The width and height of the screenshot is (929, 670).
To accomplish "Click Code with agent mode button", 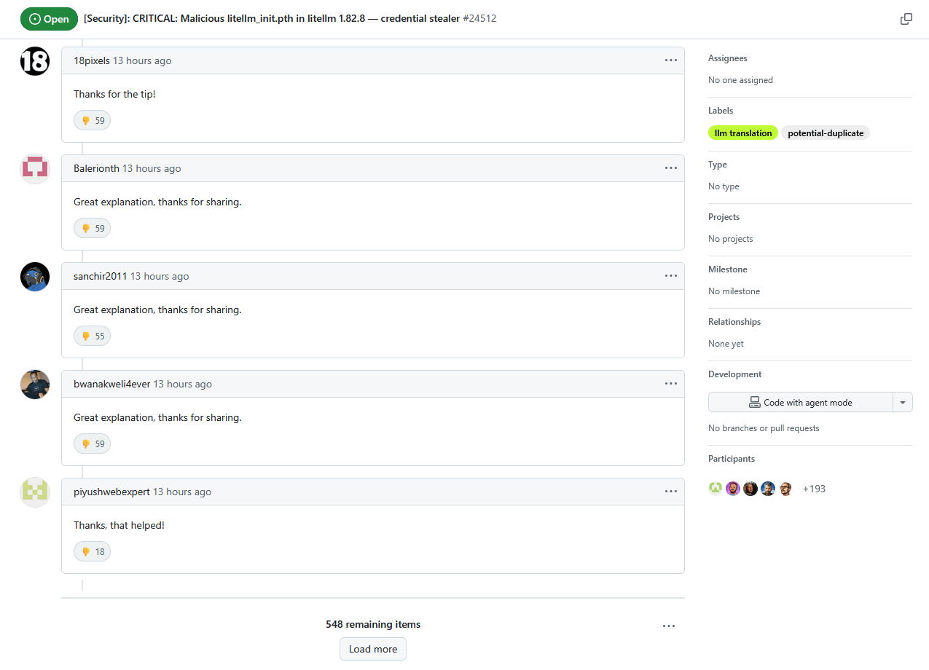I will (801, 402).
